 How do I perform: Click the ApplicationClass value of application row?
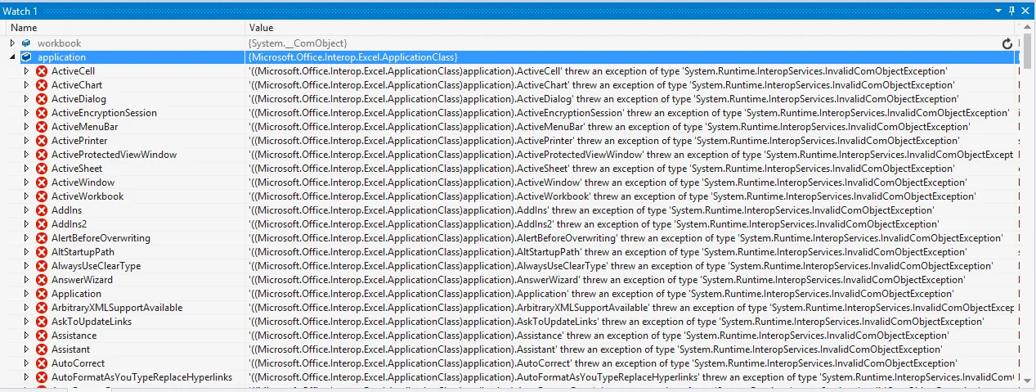(x=352, y=57)
